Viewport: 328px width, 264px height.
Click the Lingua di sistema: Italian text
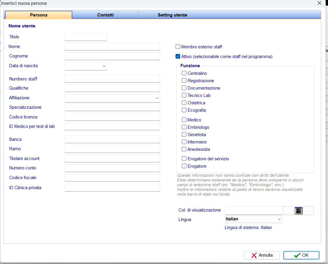click(248, 227)
